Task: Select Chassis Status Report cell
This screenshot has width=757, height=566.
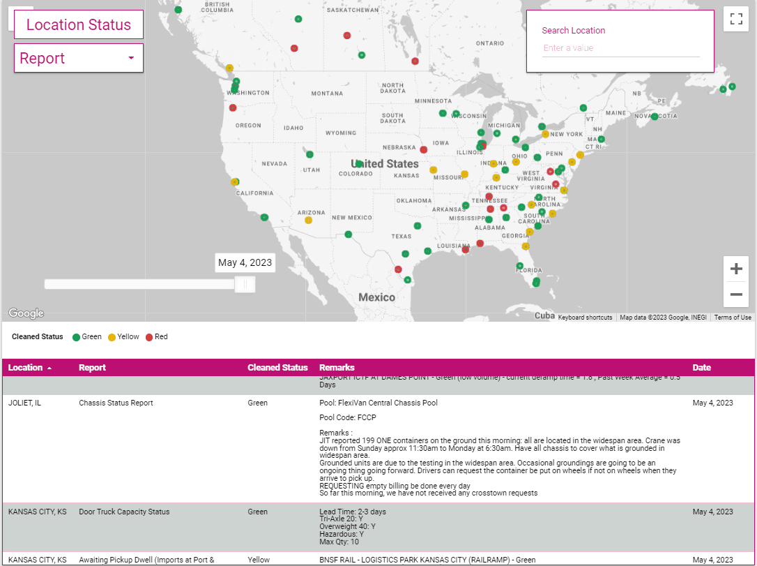Action: 116,403
